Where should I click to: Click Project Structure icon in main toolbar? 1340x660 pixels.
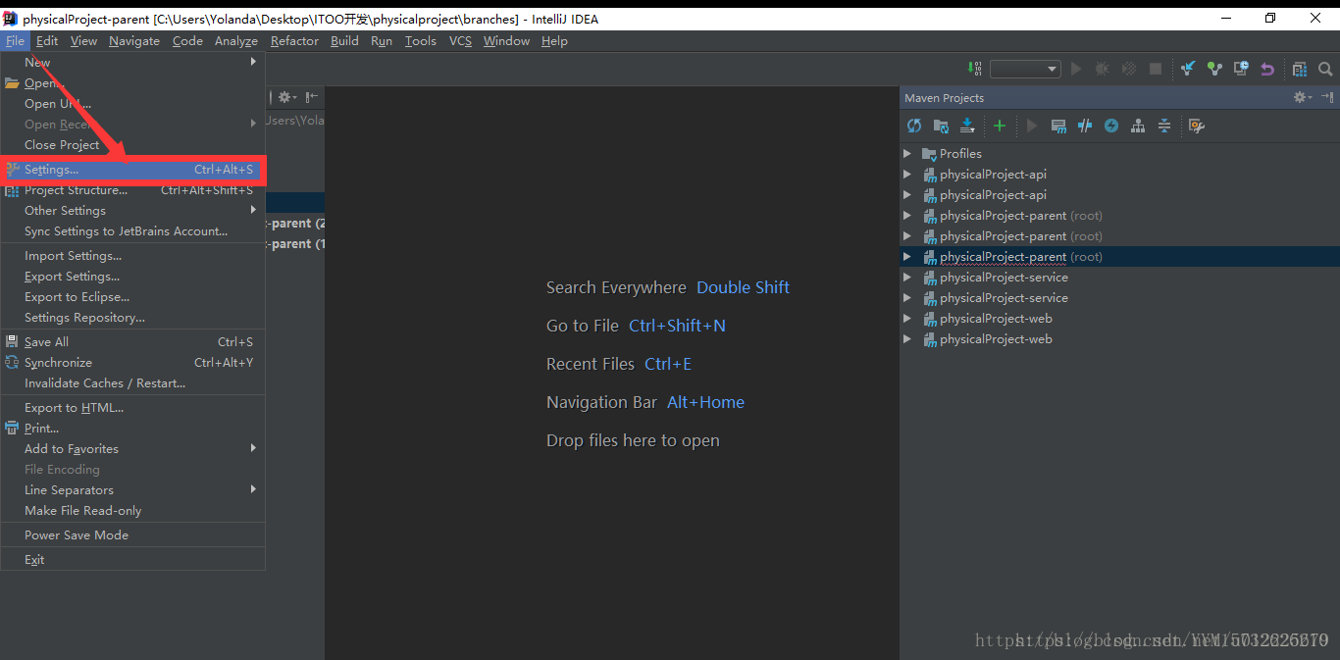pyautogui.click(x=1300, y=69)
